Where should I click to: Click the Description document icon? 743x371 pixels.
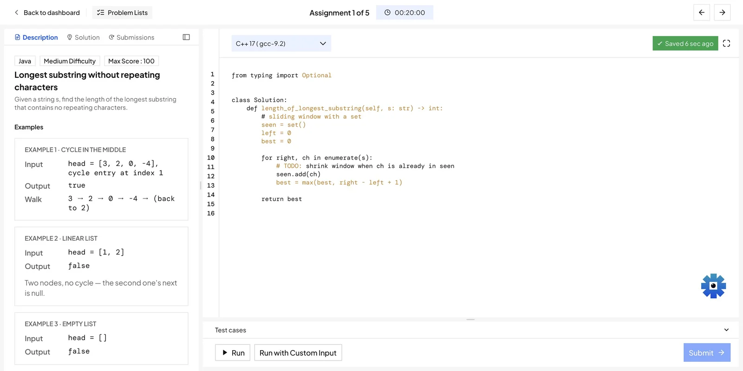click(18, 37)
